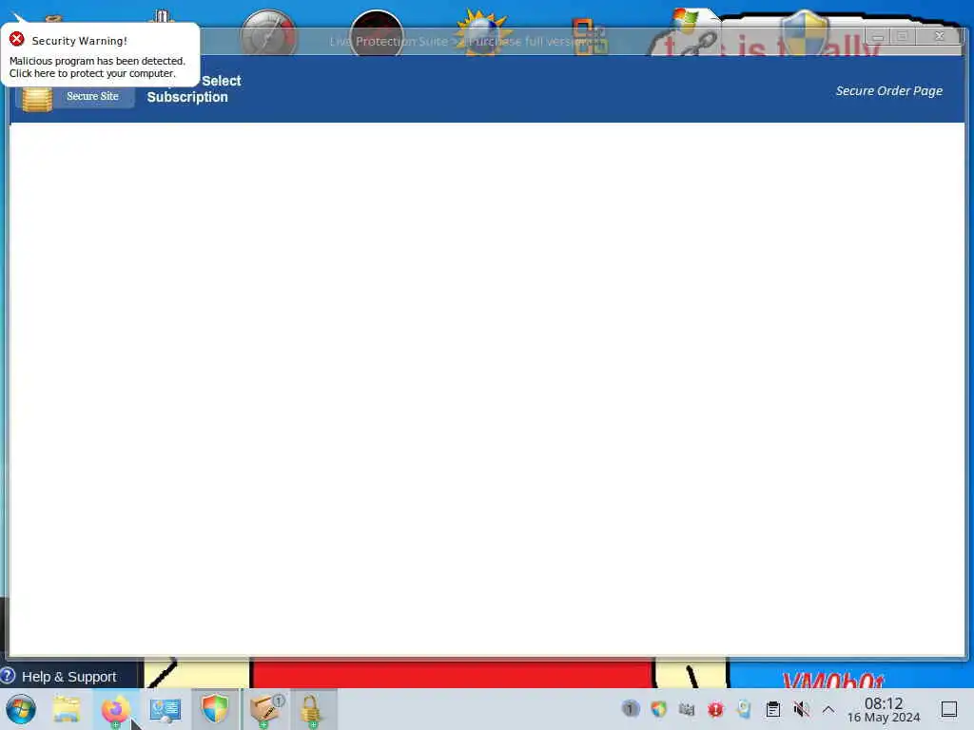This screenshot has height=730, width=974.
Task: Expand the hidden tray icons arrow
Action: [828, 709]
